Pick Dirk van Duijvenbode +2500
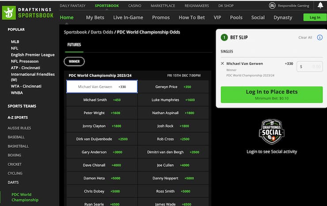The height and width of the screenshot is (206, 327). coord(102,139)
